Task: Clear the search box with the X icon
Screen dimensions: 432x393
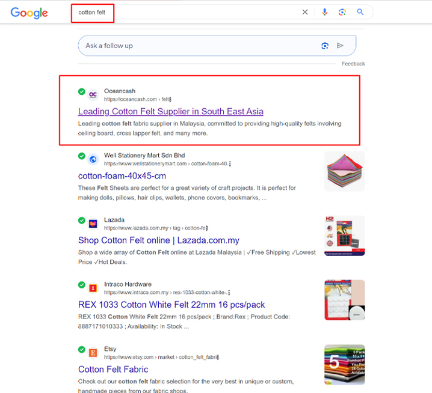Action: 305,12
